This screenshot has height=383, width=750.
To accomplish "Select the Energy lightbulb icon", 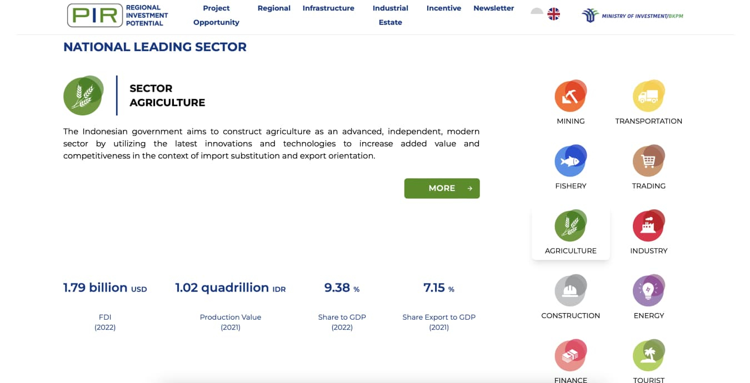I will click(648, 291).
